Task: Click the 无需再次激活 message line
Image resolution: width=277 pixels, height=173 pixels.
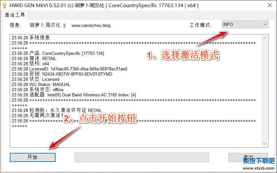Action: [x=37, y=116]
